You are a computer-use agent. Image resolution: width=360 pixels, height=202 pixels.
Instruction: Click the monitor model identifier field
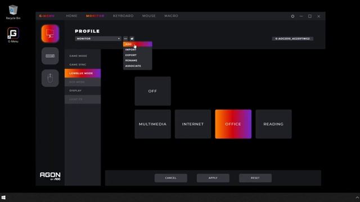(292, 39)
